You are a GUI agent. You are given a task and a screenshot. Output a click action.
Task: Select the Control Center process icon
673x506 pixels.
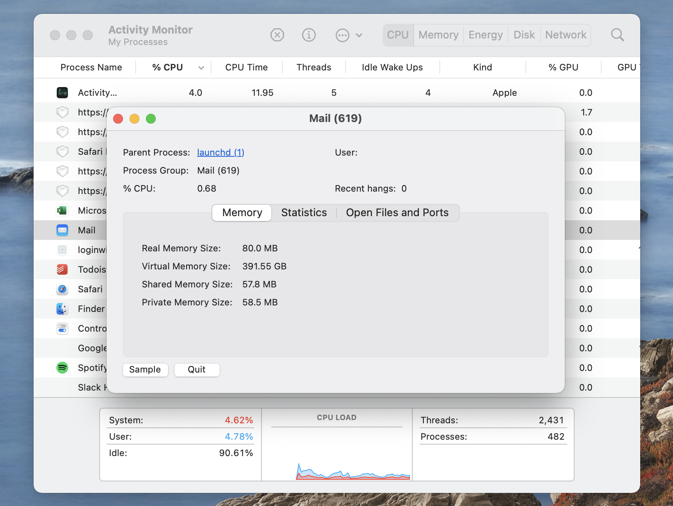click(62, 328)
